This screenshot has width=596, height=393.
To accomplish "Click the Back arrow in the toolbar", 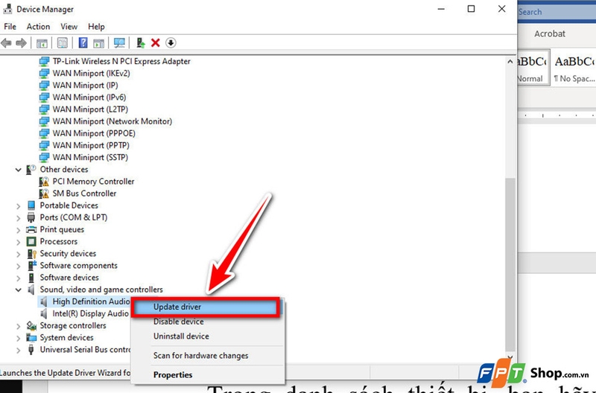I will 7,43.
